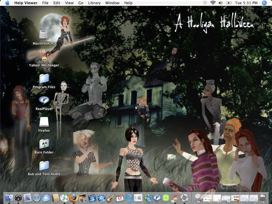Click the volume icon in menu bar
Image resolution: width=272 pixels, height=204 pixels.
tap(221, 3)
